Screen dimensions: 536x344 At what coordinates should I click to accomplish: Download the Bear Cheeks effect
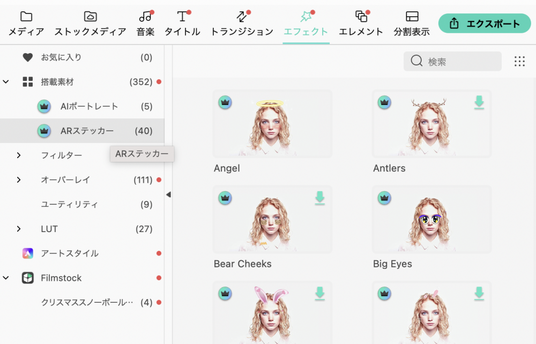click(320, 198)
